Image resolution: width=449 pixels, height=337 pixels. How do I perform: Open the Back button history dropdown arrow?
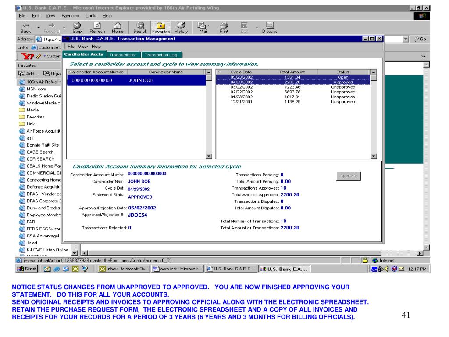click(39, 28)
